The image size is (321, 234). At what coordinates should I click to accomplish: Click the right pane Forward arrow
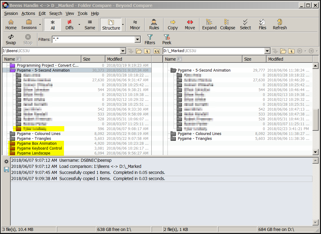(311, 51)
